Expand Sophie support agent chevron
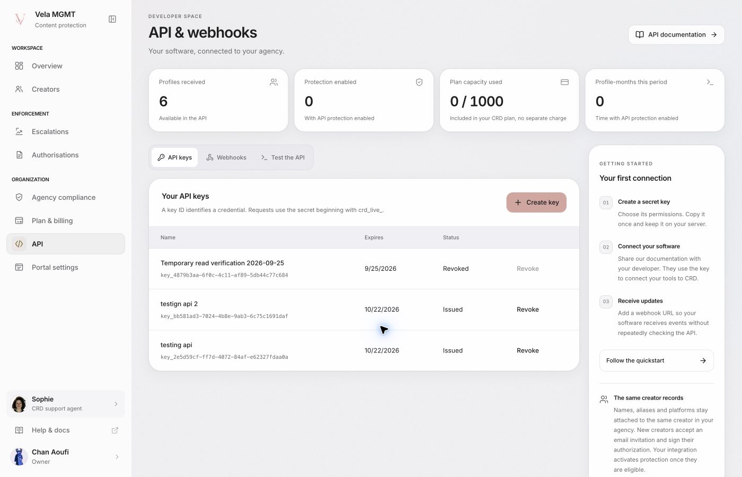The height and width of the screenshot is (477, 742). coord(116,404)
